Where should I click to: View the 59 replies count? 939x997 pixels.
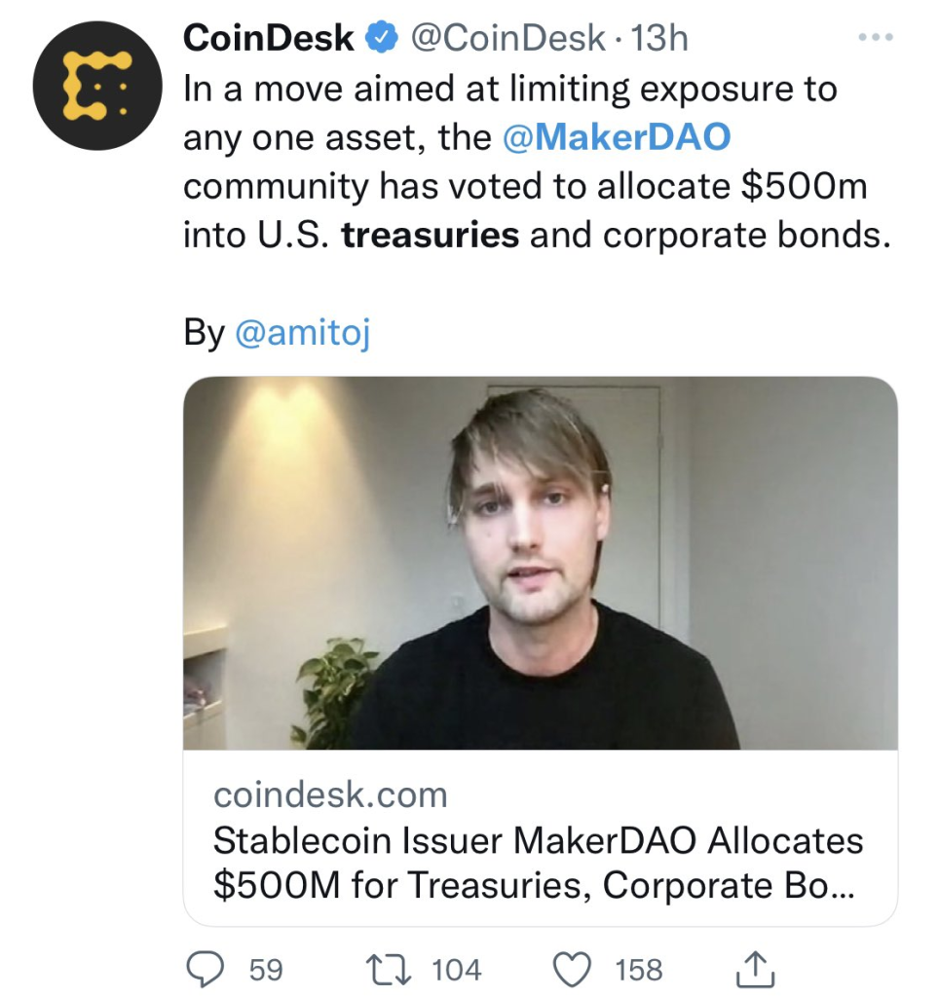click(266, 971)
